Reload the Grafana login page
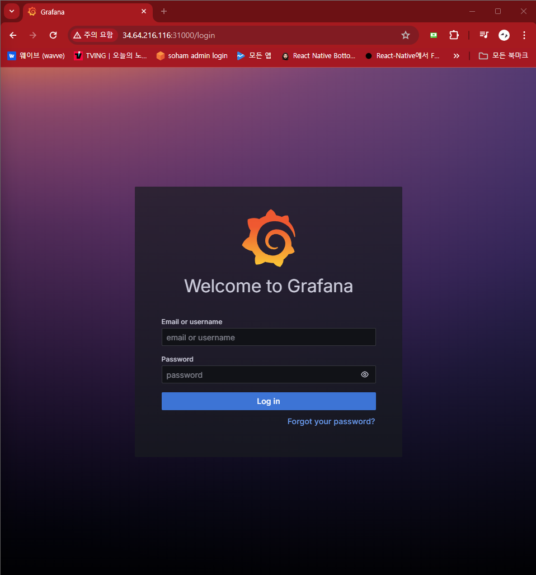This screenshot has width=536, height=575. [53, 35]
